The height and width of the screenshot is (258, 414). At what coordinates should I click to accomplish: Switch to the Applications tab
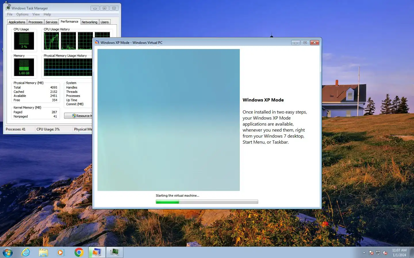[17, 22]
